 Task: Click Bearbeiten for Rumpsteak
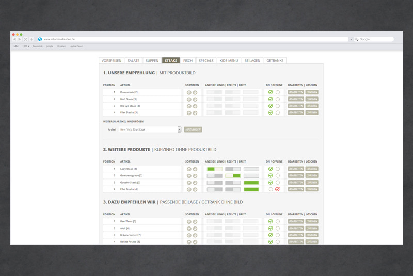(x=296, y=92)
